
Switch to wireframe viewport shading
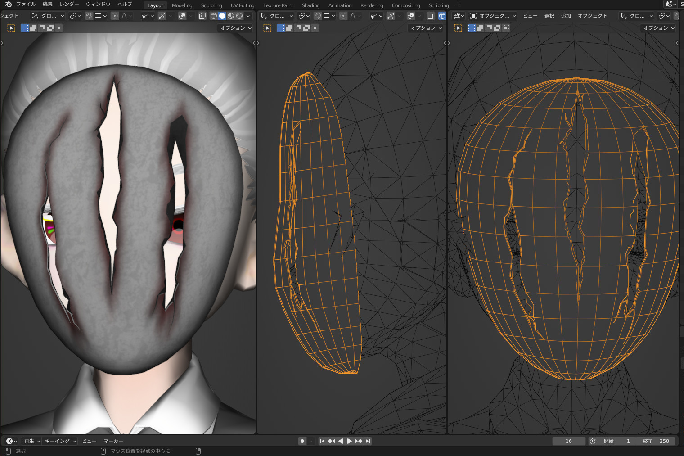(x=213, y=16)
